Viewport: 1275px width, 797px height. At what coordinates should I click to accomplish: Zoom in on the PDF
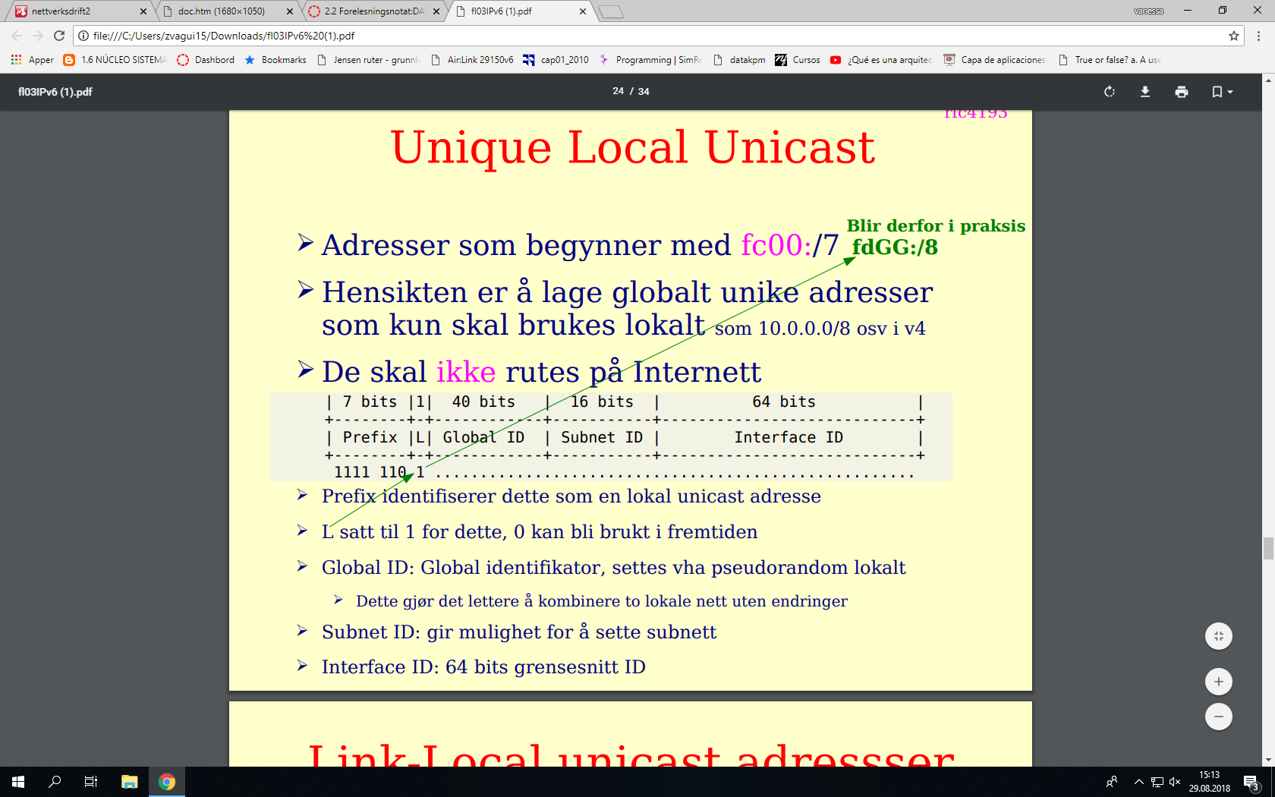(1219, 682)
